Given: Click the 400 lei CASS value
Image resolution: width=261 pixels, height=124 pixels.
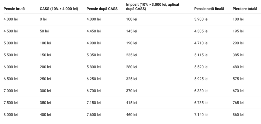Looking at the screenshot, I should pyautogui.click(x=45, y=115).
